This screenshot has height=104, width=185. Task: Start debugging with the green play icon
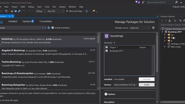point(67,11)
